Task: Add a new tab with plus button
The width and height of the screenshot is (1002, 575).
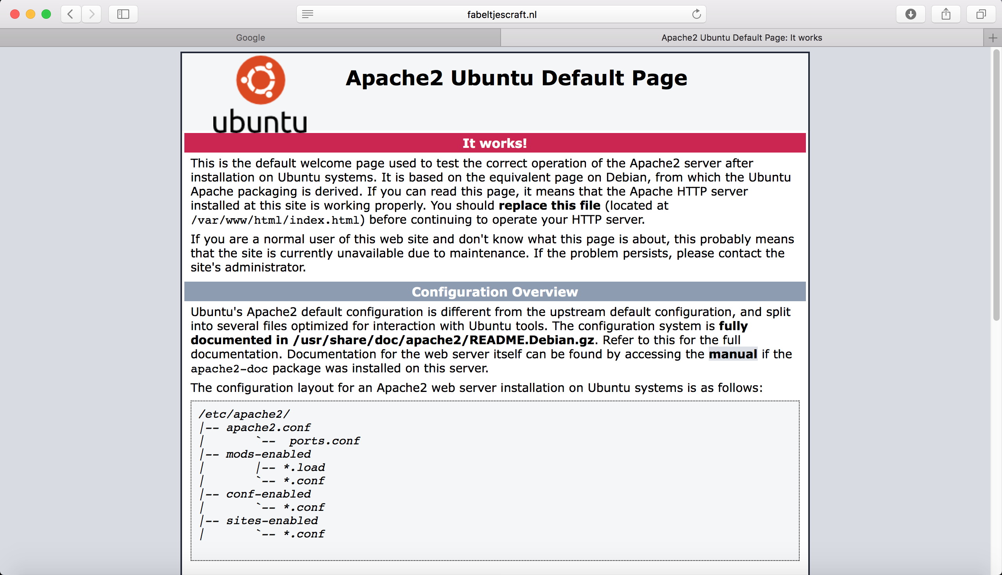Action: tap(993, 38)
